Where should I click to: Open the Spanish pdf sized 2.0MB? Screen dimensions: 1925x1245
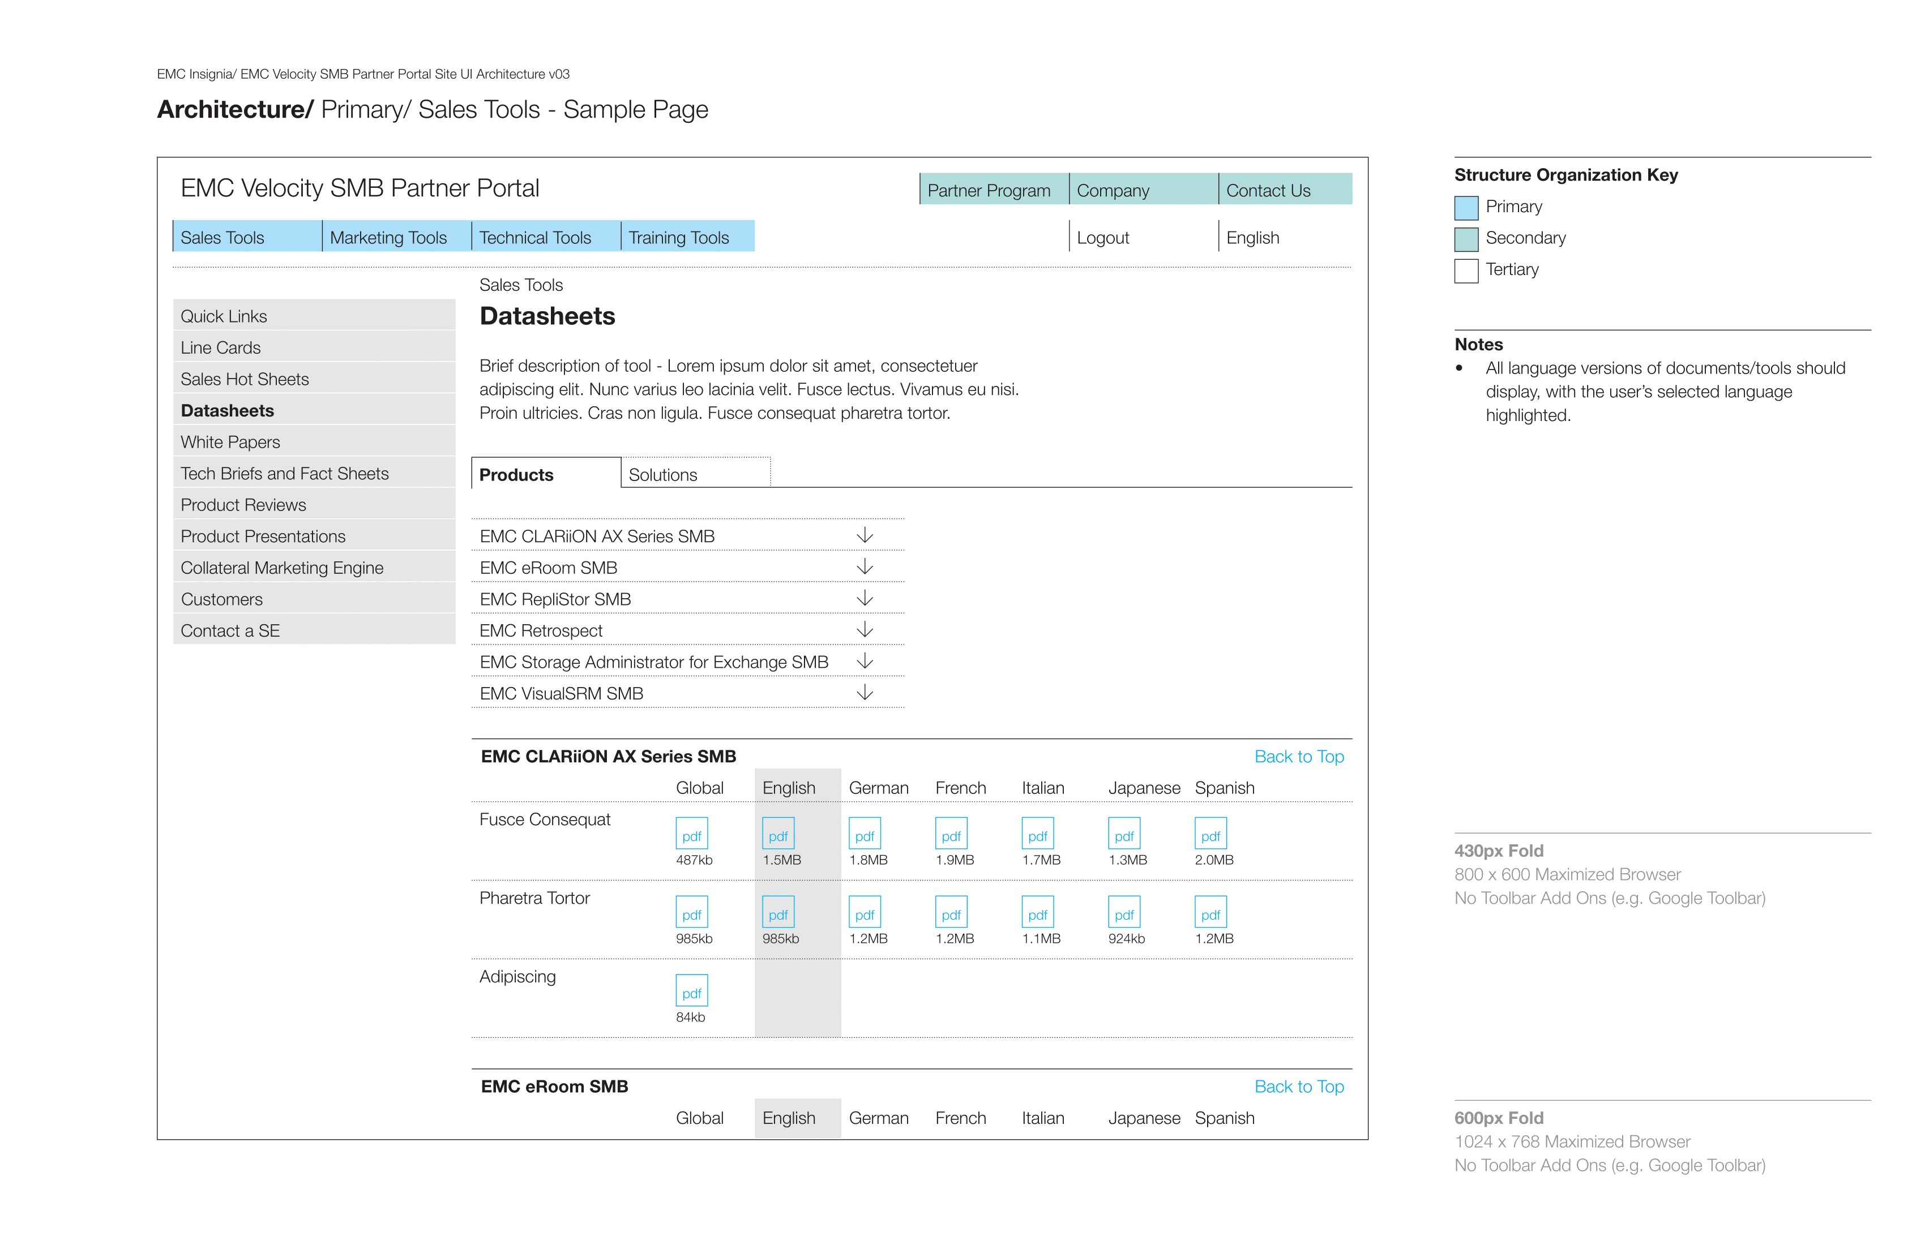coord(1210,834)
